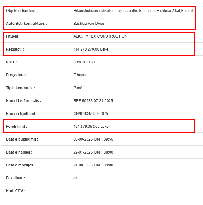Click the winner name ALKO IMPEX CONSTRUCTION
This screenshot has height=205, width=203.
coord(100,36)
